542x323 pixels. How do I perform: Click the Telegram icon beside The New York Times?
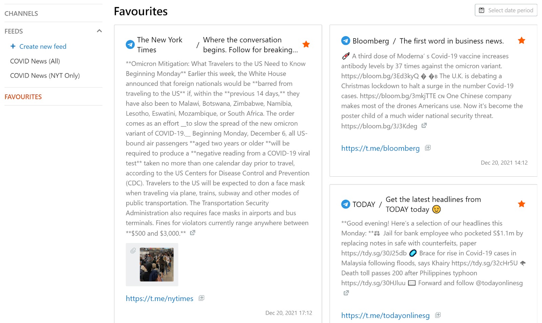[x=130, y=44]
